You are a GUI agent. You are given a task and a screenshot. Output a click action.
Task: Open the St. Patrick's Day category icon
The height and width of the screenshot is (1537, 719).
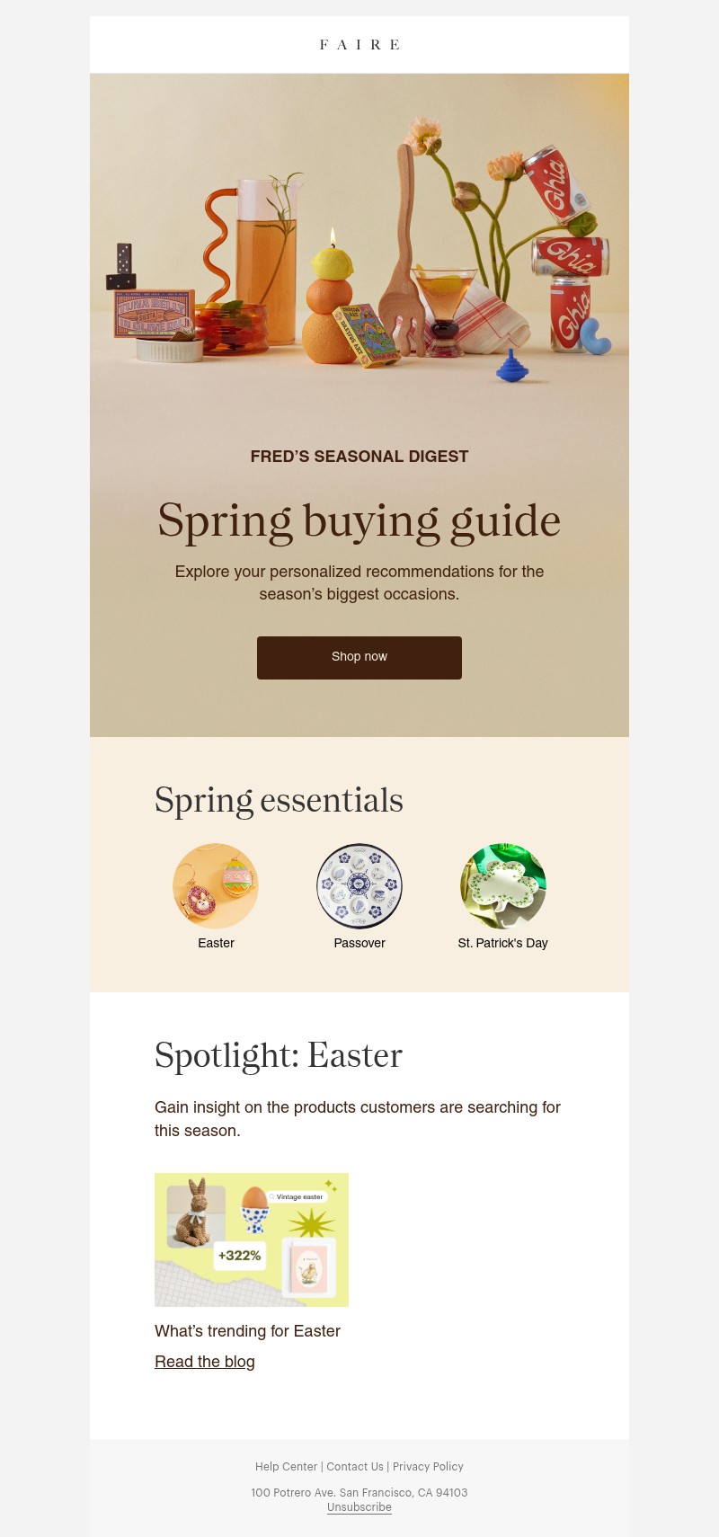click(x=502, y=886)
